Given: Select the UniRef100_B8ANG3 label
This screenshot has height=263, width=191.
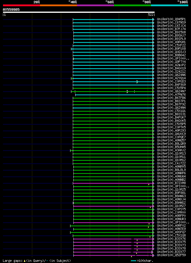Looking at the screenshot, I should click(171, 196).
